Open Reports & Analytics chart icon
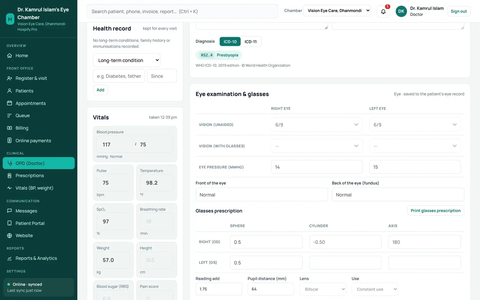 (x=10, y=258)
